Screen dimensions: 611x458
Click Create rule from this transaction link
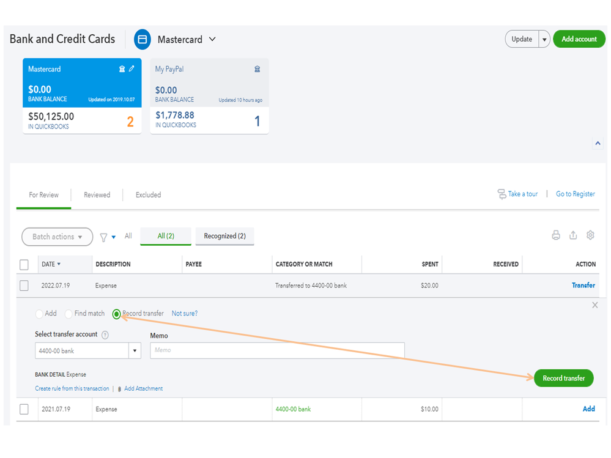click(x=72, y=389)
